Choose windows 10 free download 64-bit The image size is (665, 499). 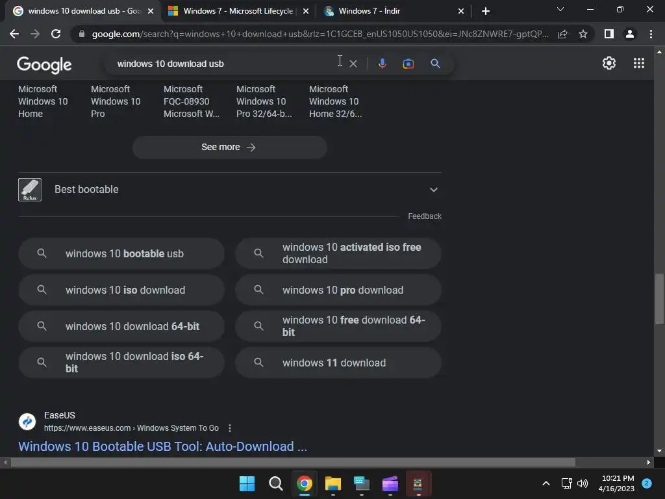coord(338,326)
